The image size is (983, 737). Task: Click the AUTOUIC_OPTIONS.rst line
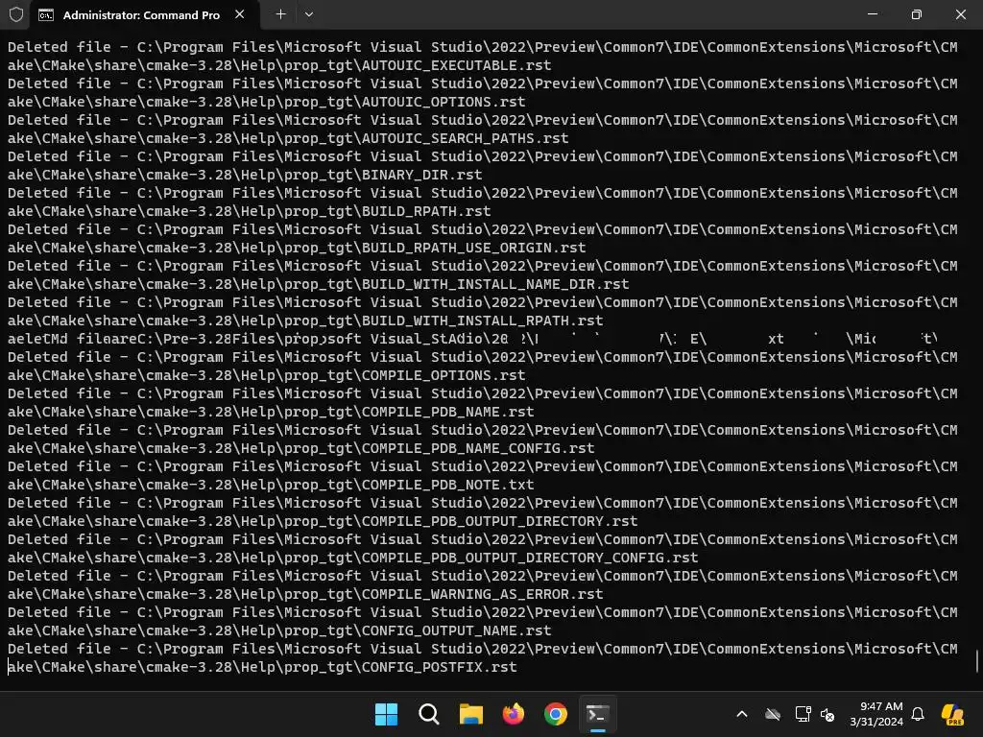click(x=267, y=102)
